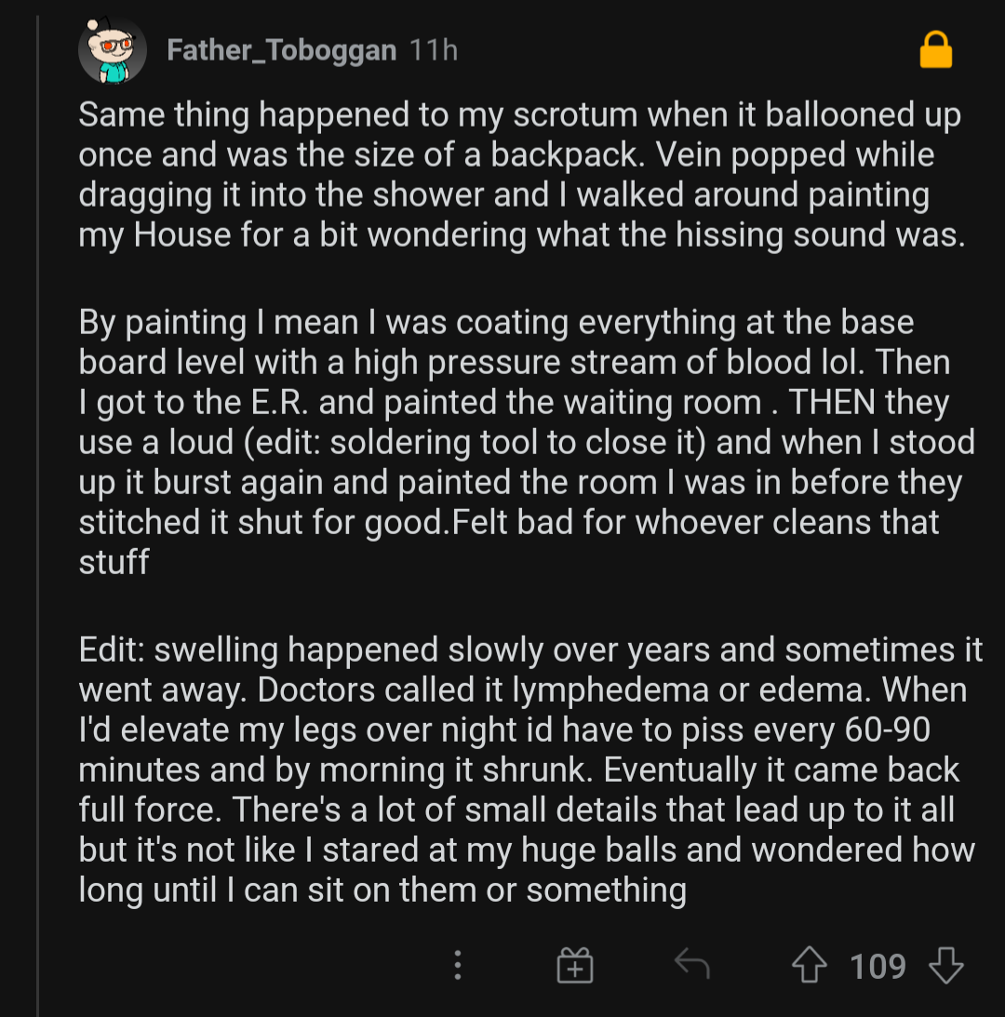The width and height of the screenshot is (1005, 1017).
Task: Open the three-dot comment options menu
Action: pyautogui.click(x=457, y=966)
